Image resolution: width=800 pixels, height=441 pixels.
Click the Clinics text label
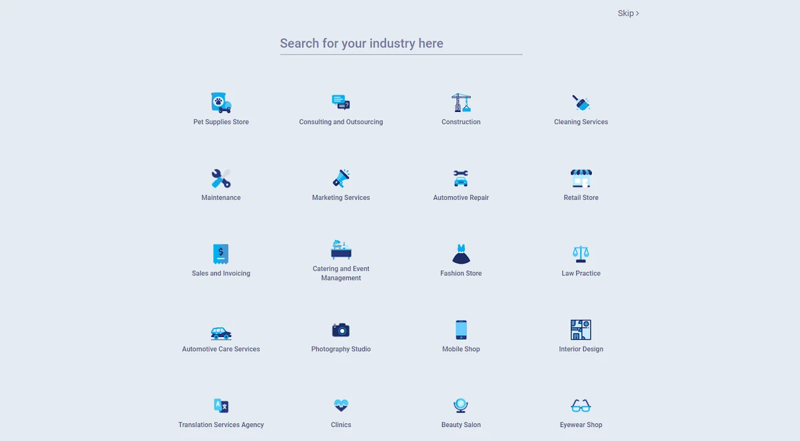coord(341,425)
